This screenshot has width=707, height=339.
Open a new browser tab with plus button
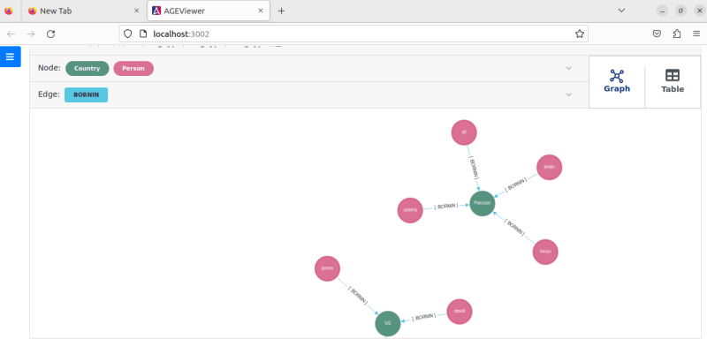pyautogui.click(x=281, y=11)
